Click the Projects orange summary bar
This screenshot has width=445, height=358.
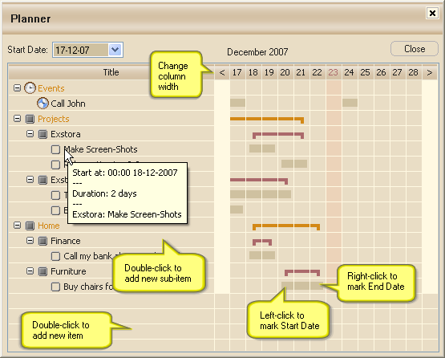coord(267,120)
